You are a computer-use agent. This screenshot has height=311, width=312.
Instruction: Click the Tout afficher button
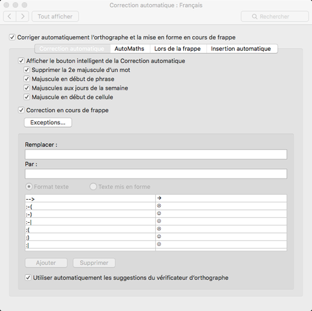point(55,16)
